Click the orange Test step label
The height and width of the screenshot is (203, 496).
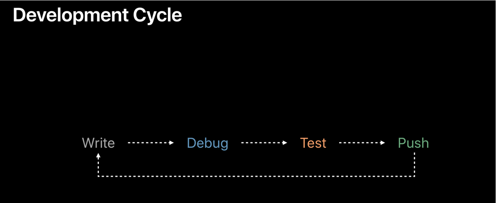313,143
